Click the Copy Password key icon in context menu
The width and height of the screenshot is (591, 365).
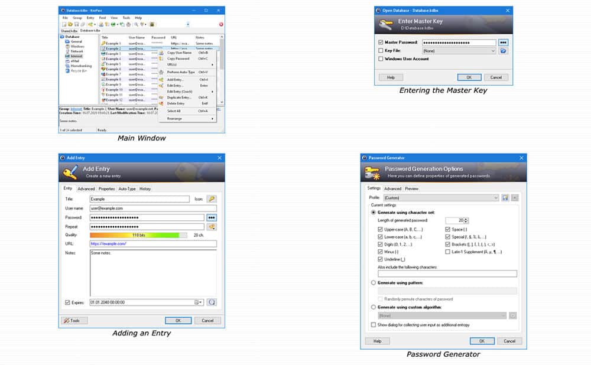pyautogui.click(x=161, y=58)
